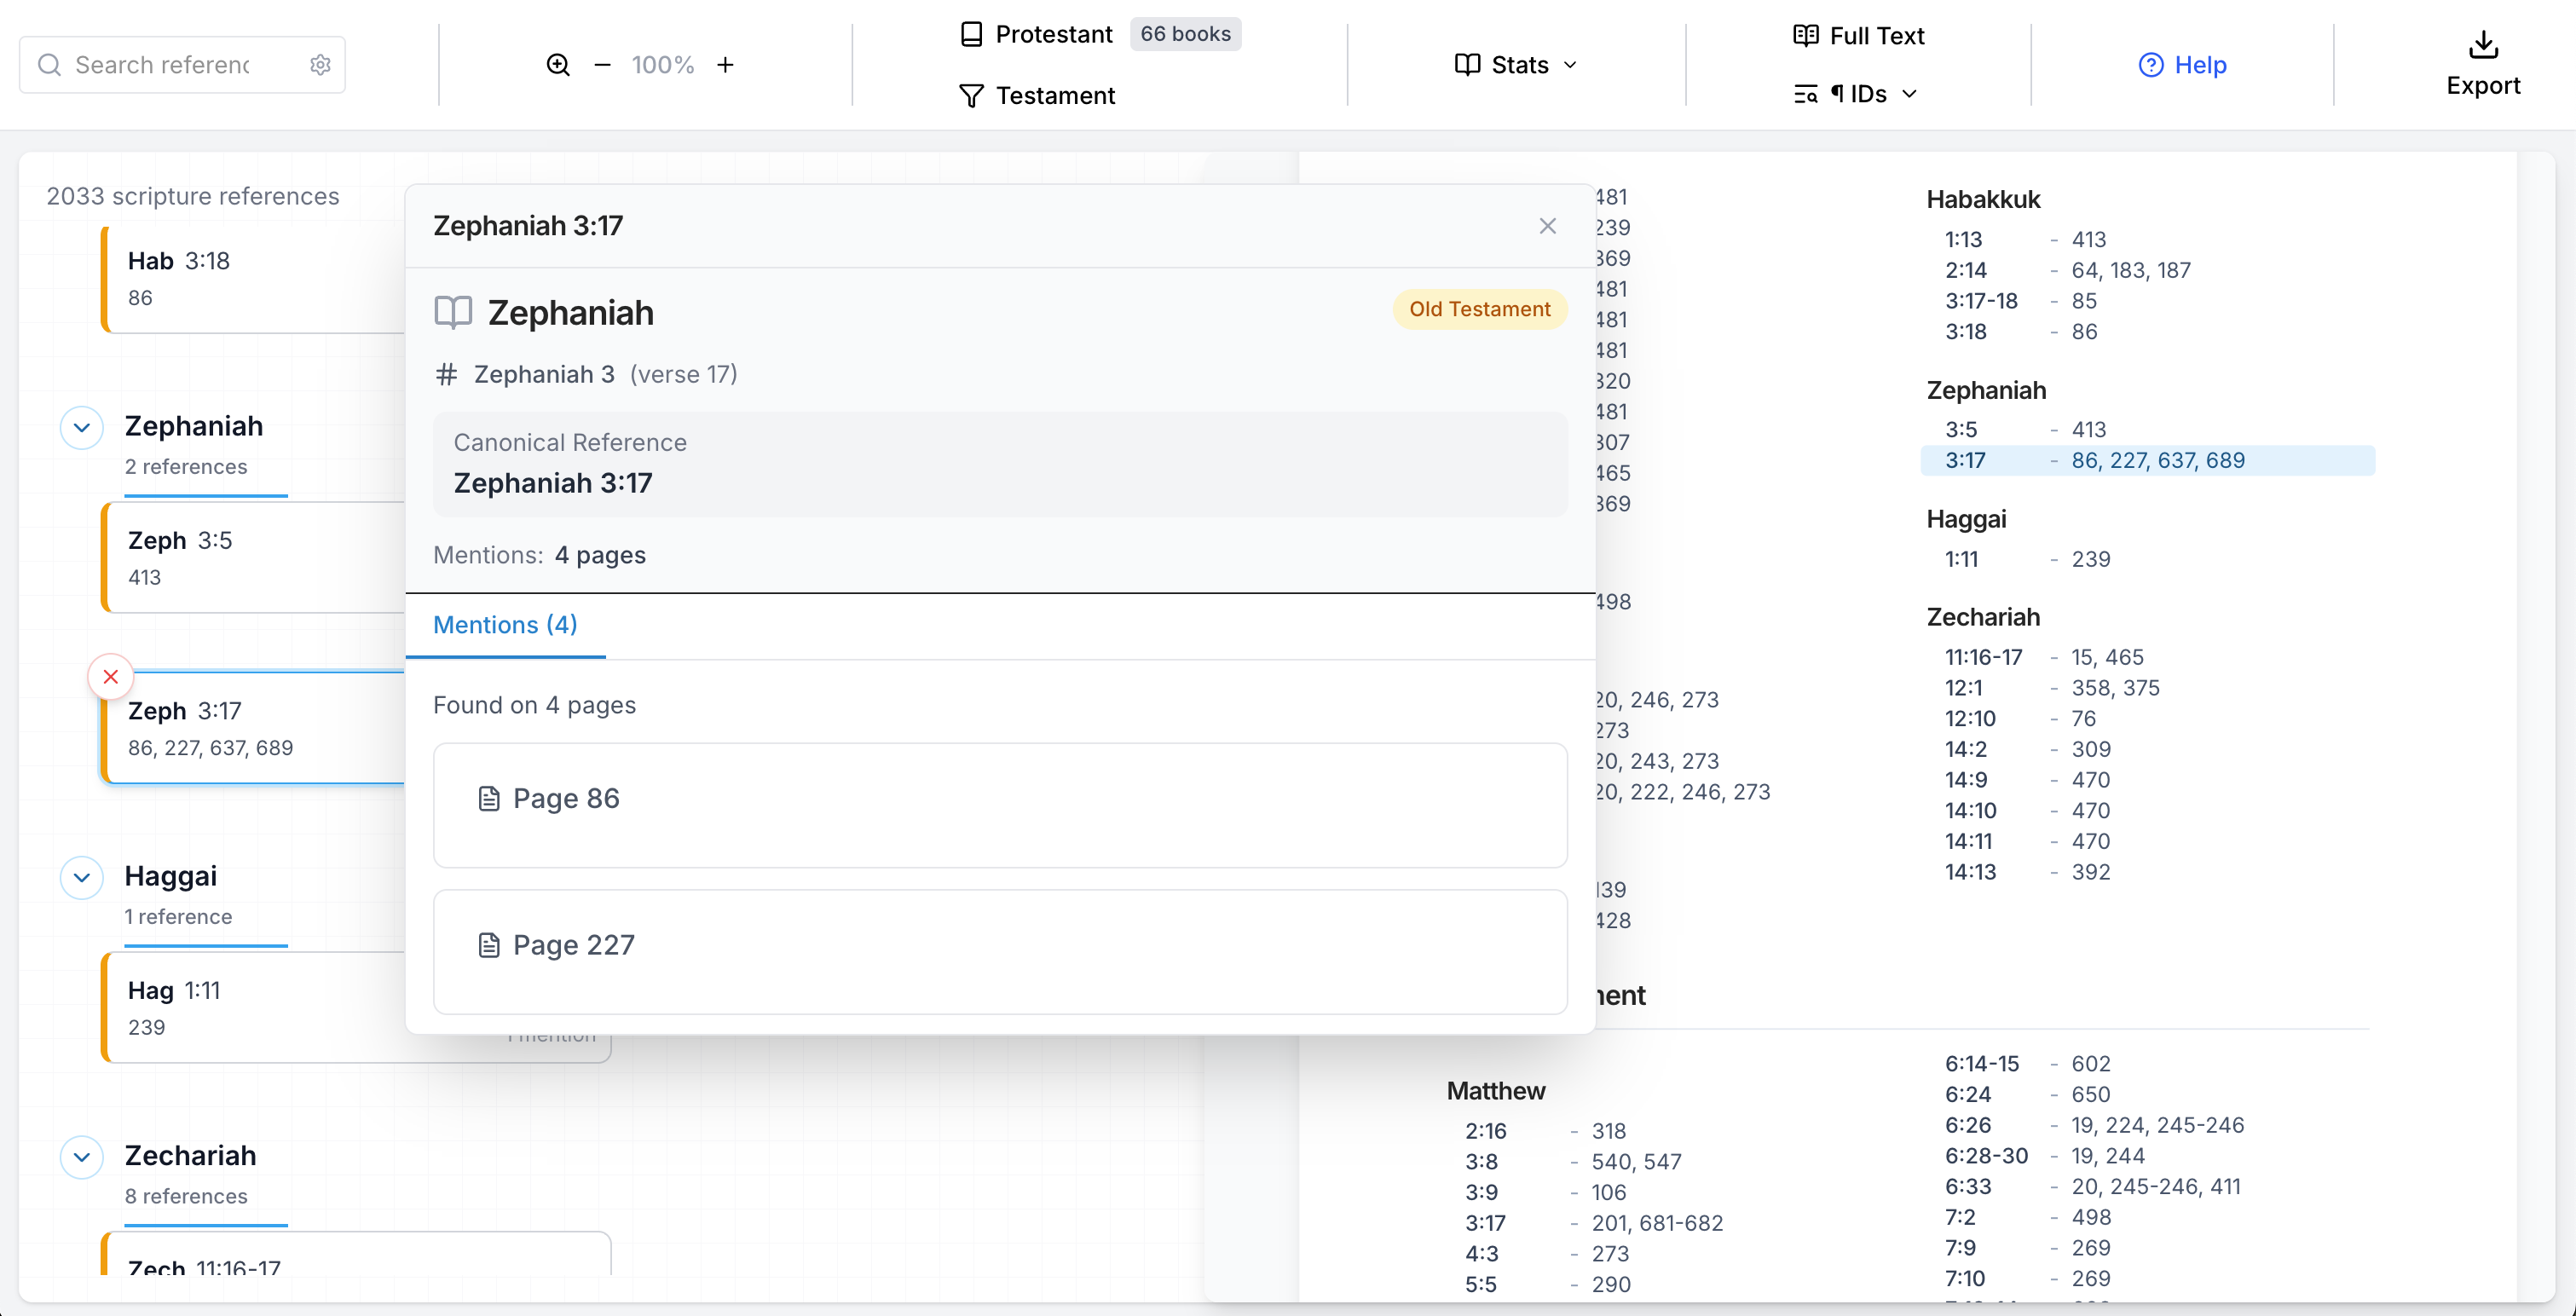The height and width of the screenshot is (1316, 2576).
Task: Click the Full Text reader icon
Action: click(1805, 35)
